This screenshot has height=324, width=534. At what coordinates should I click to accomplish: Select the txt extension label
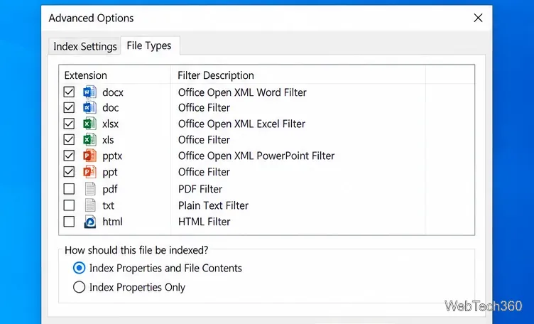[x=109, y=205]
